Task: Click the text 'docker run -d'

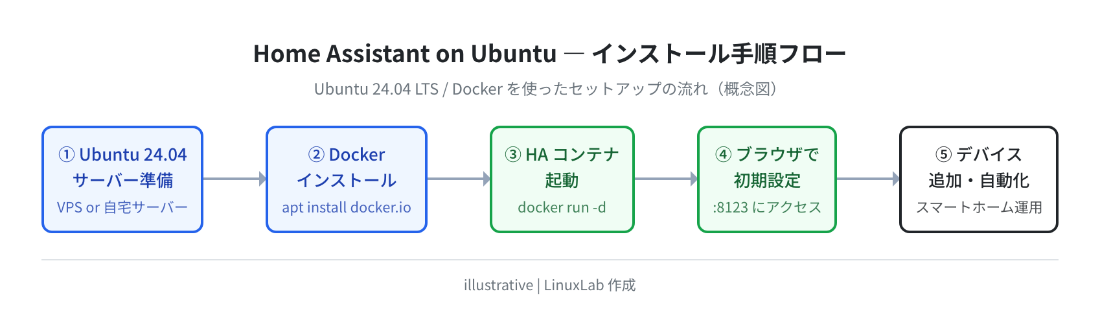Action: (x=562, y=207)
